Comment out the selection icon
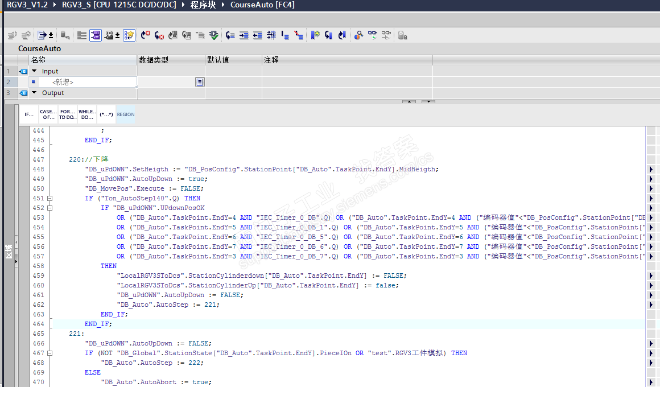660x403 pixels. point(285,35)
